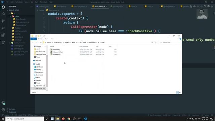
Task: Open find-payments.js in the VS Code explorer tree
Action: [23, 22]
